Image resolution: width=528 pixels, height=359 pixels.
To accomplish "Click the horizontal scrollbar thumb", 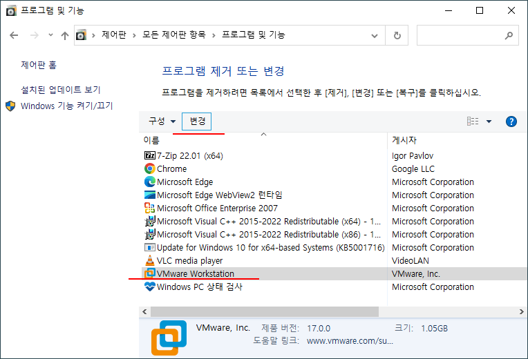I will pyautogui.click(x=265, y=311).
